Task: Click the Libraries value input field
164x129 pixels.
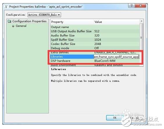Action: 116,57
